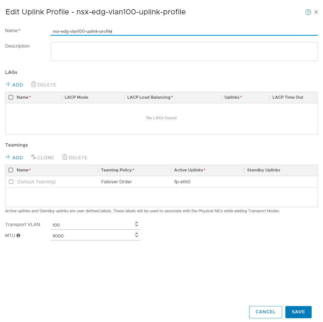The image size is (323, 322).
Task: Click the Teamings CLONE icon
Action: pos(34,157)
